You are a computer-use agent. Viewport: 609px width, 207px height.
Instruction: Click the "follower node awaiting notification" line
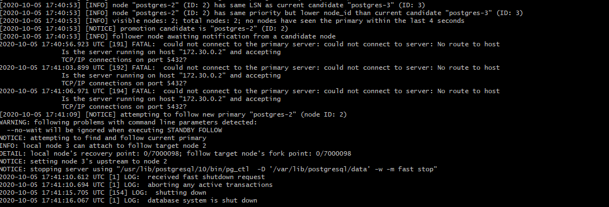(168, 36)
